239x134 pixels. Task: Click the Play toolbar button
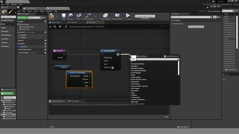pos(128,16)
